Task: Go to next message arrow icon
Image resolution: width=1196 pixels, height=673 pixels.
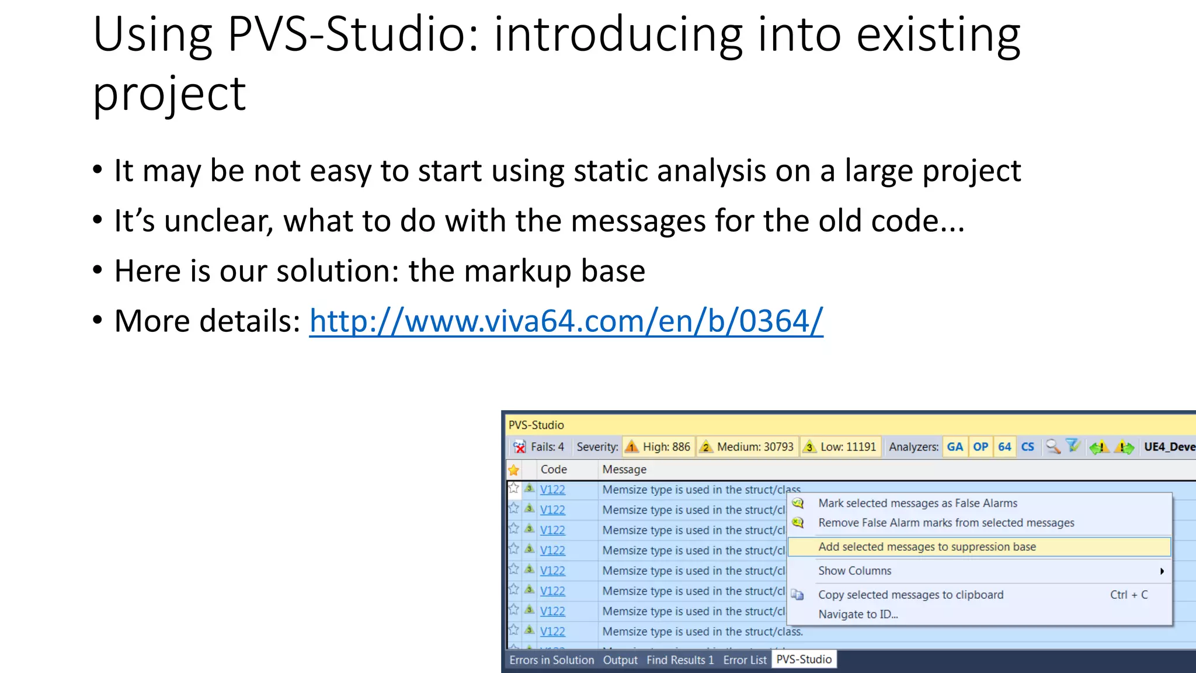Action: (1124, 447)
